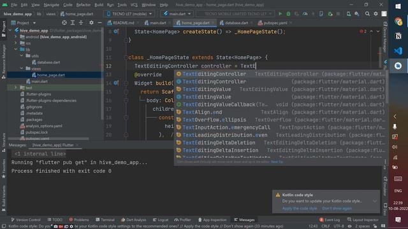Image resolution: width=408 pixels, height=229 pixels.
Task: Open the VCS menu
Action: tap(134, 4)
